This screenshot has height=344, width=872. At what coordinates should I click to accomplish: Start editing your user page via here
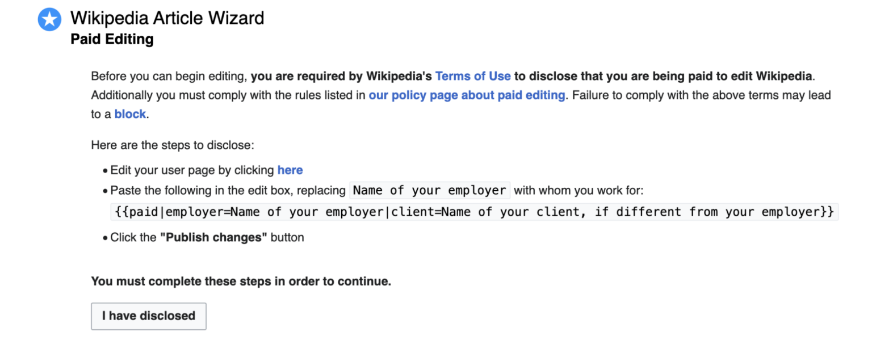pos(290,170)
